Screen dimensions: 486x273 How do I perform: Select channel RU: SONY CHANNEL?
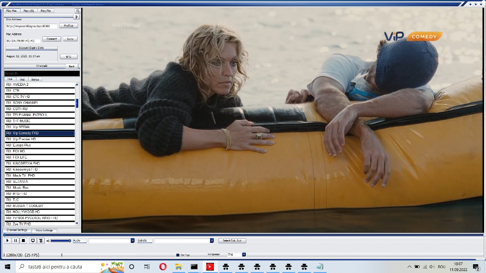40,103
